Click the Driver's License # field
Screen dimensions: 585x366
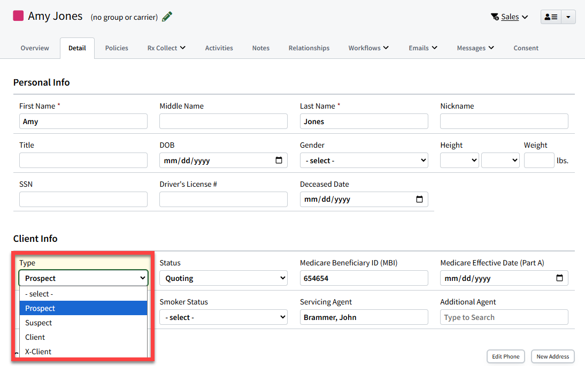(224, 200)
